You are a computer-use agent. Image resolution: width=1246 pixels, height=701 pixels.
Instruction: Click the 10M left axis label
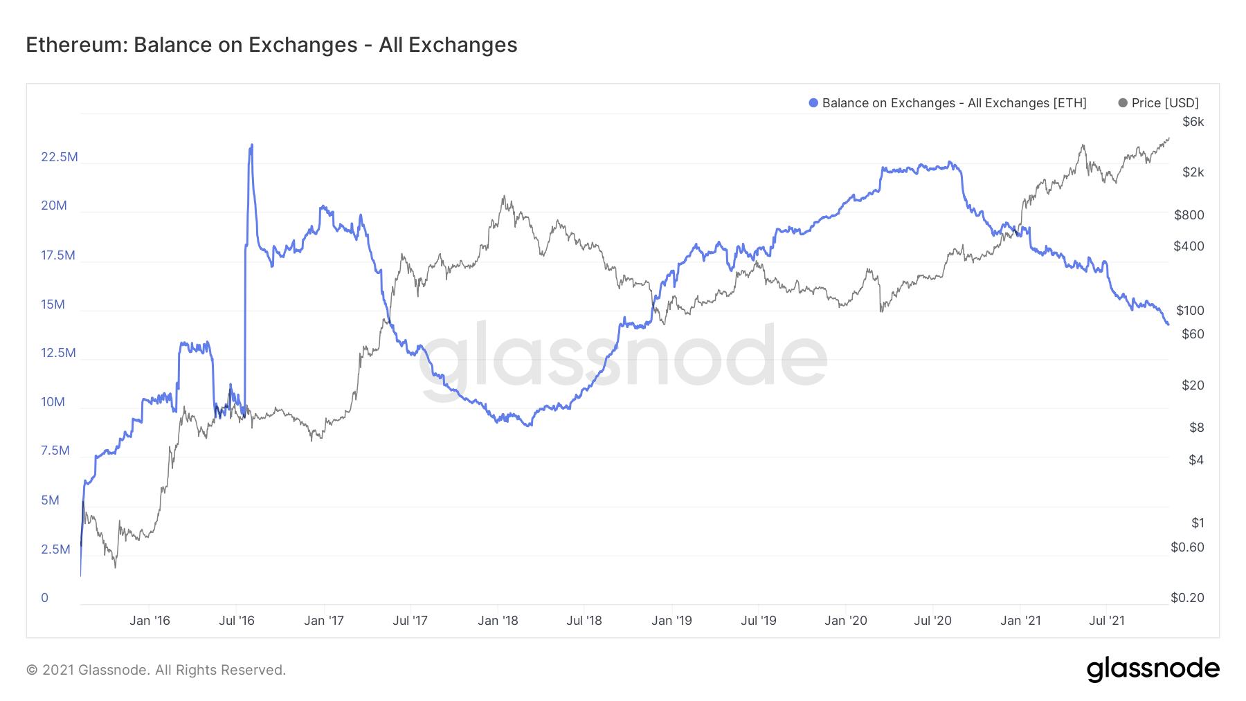pyautogui.click(x=53, y=402)
